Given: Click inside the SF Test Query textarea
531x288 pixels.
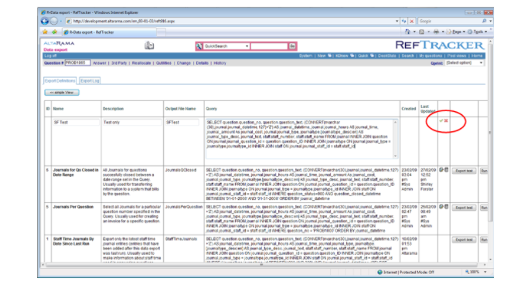Looking at the screenshot, I should click(x=301, y=139).
